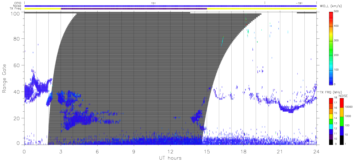Click the 18 label on the TX FRQ legend

pyautogui.click(x=335, y=98)
